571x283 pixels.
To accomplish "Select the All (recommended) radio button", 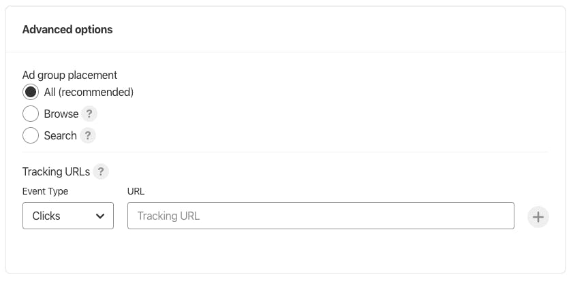I will tap(31, 92).
